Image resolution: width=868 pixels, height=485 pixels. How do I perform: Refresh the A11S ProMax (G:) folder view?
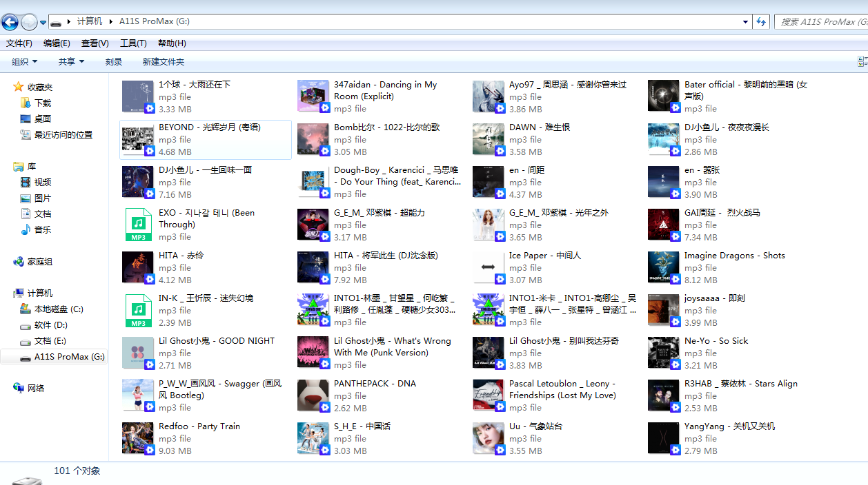pos(761,22)
